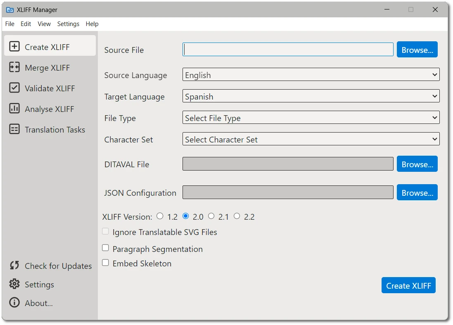Enable Embed Skeleton checkbox
This screenshot has height=325, width=453.
(105, 263)
